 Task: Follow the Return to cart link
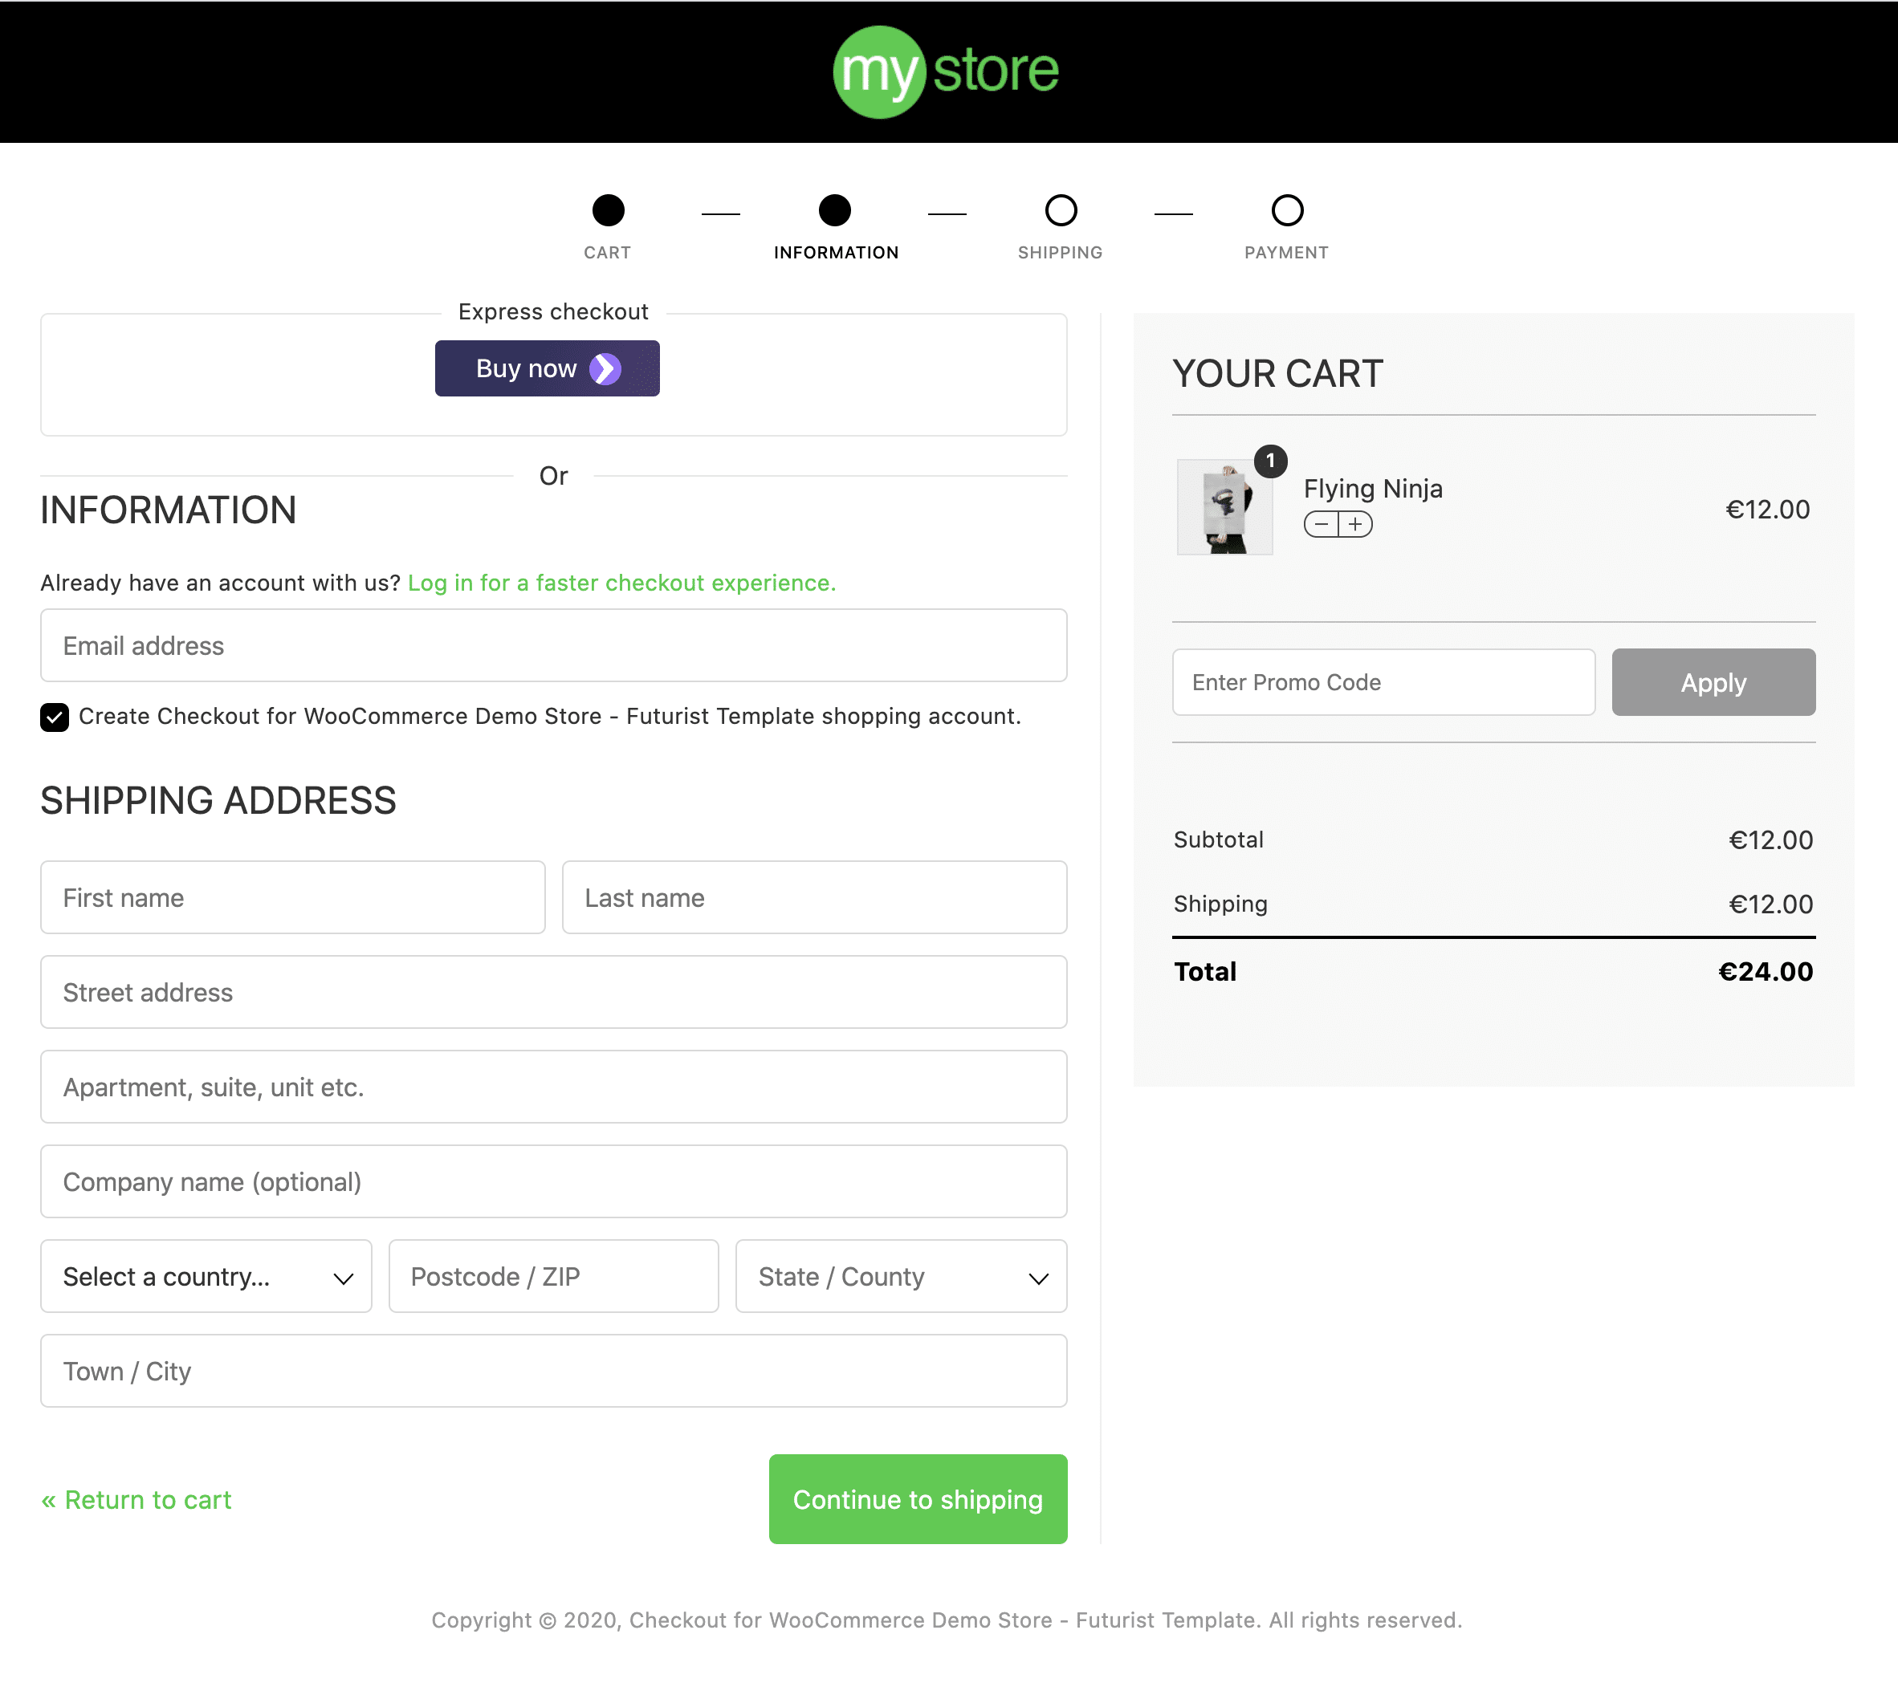[137, 1499]
